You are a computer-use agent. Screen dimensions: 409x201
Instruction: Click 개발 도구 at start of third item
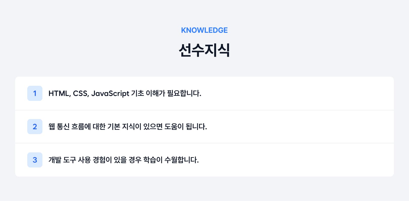pyautogui.click(x=62, y=160)
